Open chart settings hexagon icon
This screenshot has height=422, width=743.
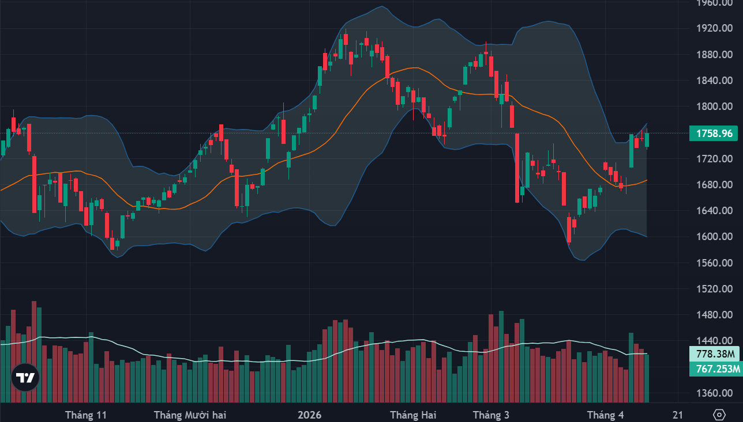click(x=719, y=415)
